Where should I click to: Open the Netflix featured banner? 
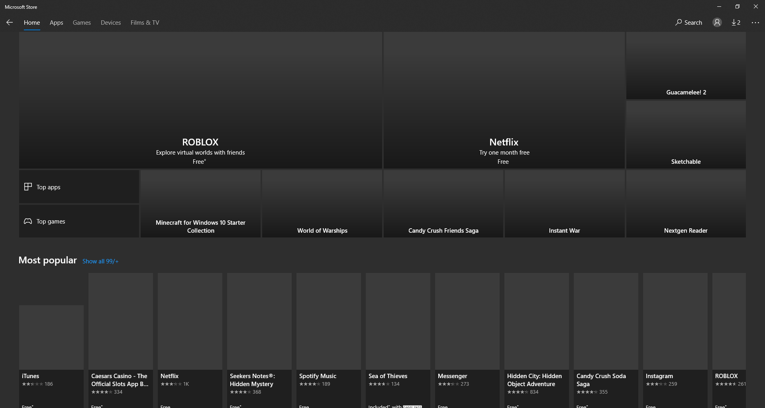click(504, 100)
